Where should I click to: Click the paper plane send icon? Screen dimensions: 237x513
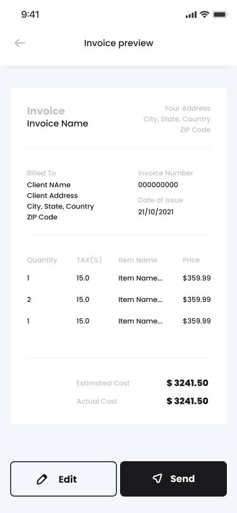point(157,479)
